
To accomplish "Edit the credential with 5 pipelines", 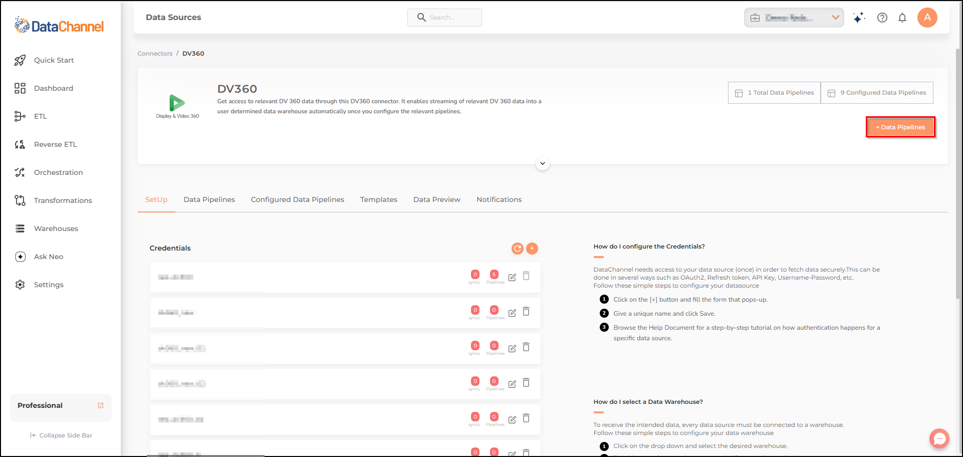I will click(x=512, y=277).
